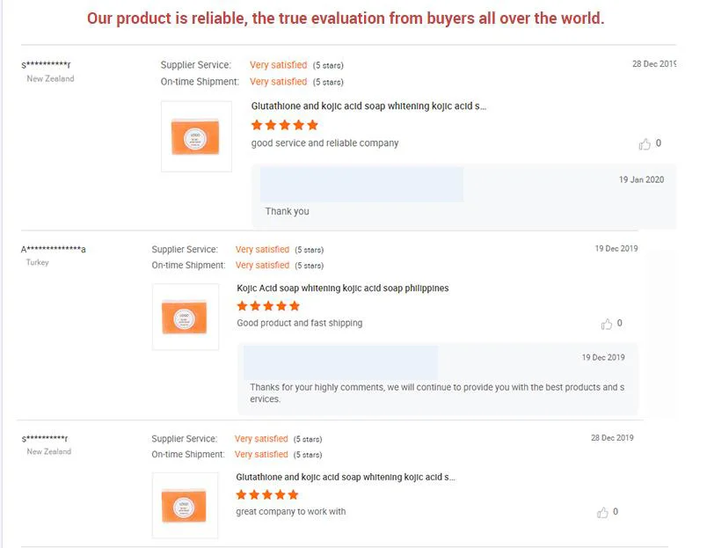
Task: Click 'Thank you' supplier reply box
Action: [464, 196]
